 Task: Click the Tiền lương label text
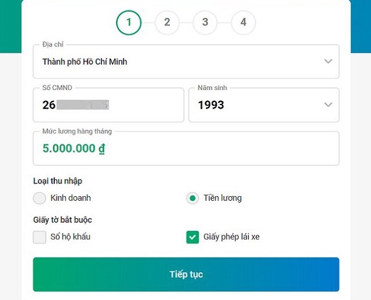click(223, 198)
